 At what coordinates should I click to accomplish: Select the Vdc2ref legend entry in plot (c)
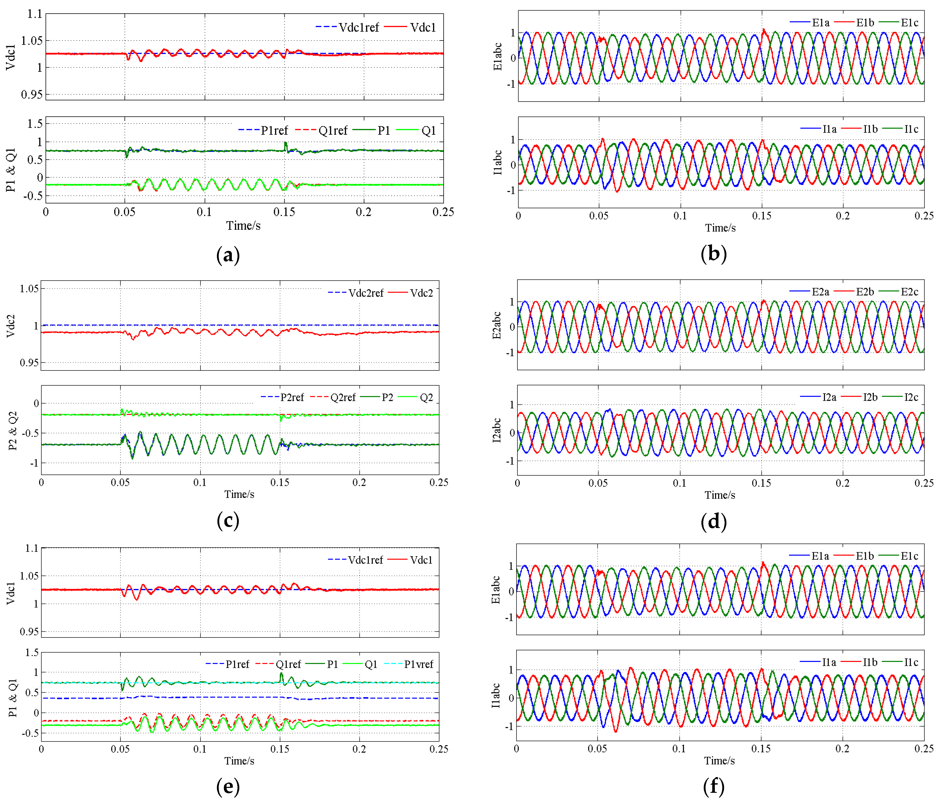(x=366, y=293)
